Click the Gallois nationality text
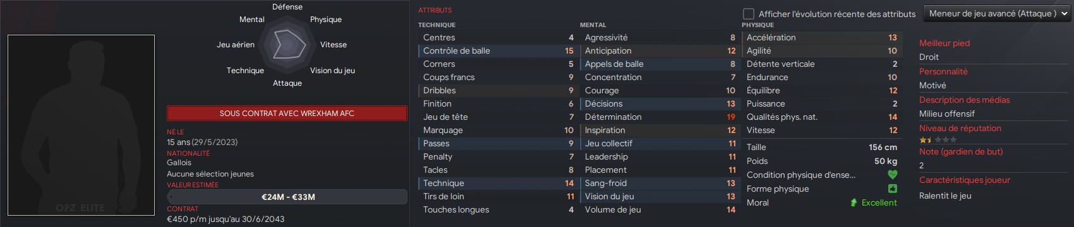The height and width of the screenshot is (227, 1074). 179,163
